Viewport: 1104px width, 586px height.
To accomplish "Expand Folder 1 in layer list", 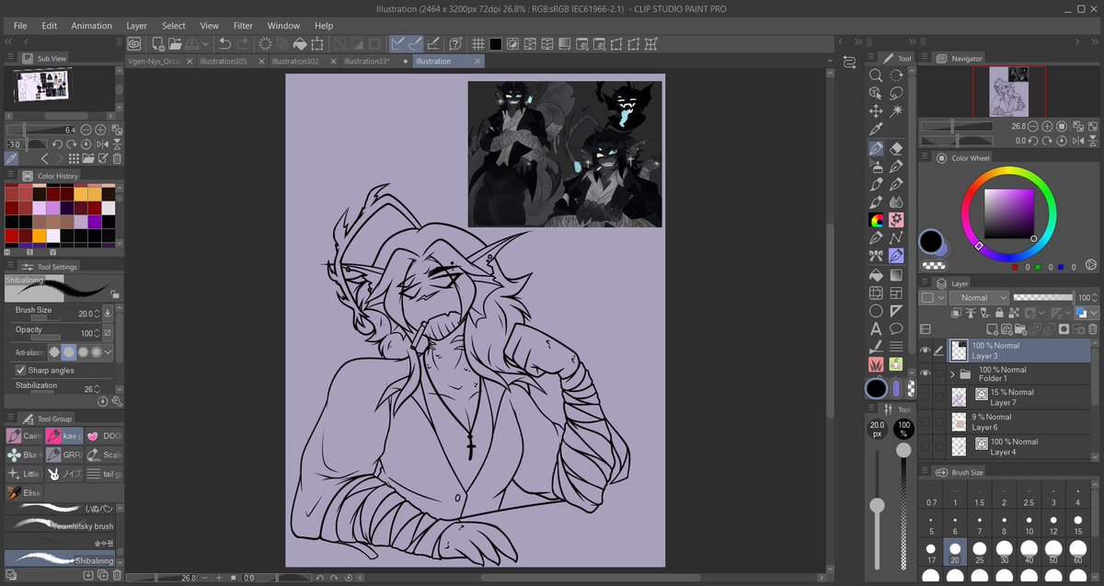I will coord(952,374).
